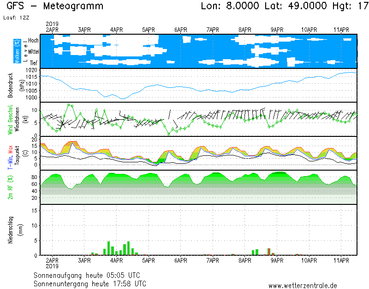The height and width of the screenshot is (289, 369).
Task: Click the Sonnenuntergang heute 17:58 UTC text
Action: [90, 283]
